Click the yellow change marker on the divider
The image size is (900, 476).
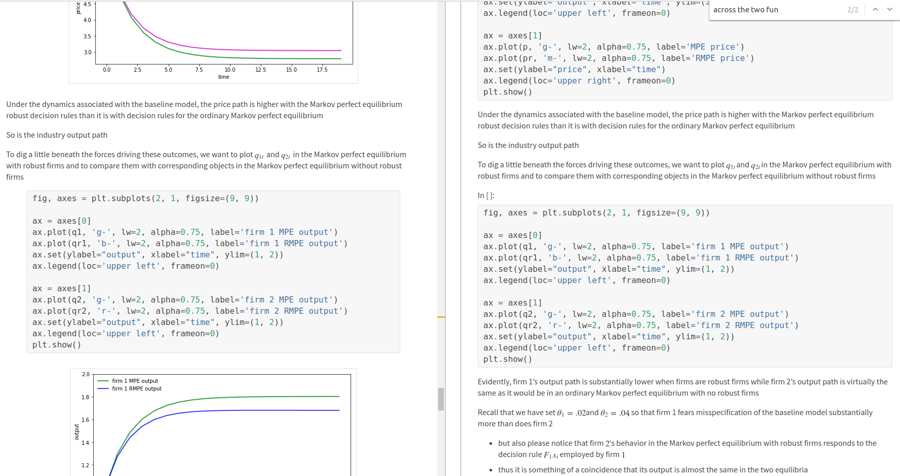click(x=442, y=317)
